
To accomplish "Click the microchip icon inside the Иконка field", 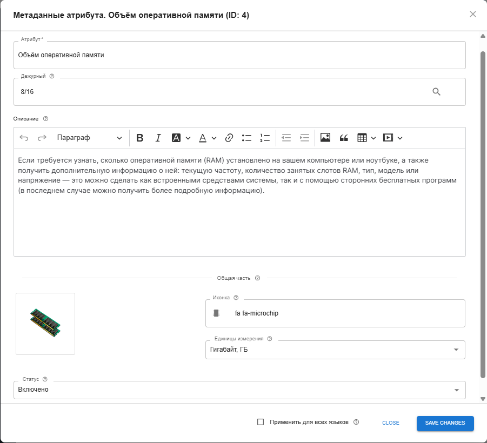I will 216,313.
